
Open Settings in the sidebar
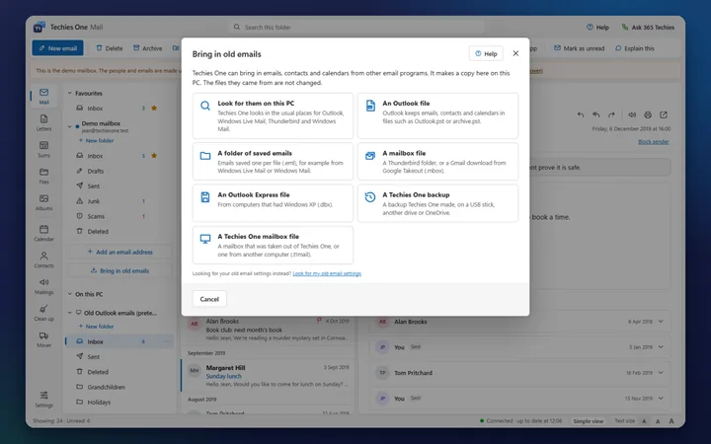point(43,400)
